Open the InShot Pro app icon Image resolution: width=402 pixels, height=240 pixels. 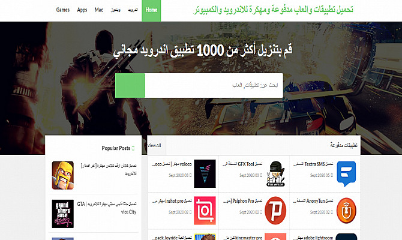click(205, 211)
